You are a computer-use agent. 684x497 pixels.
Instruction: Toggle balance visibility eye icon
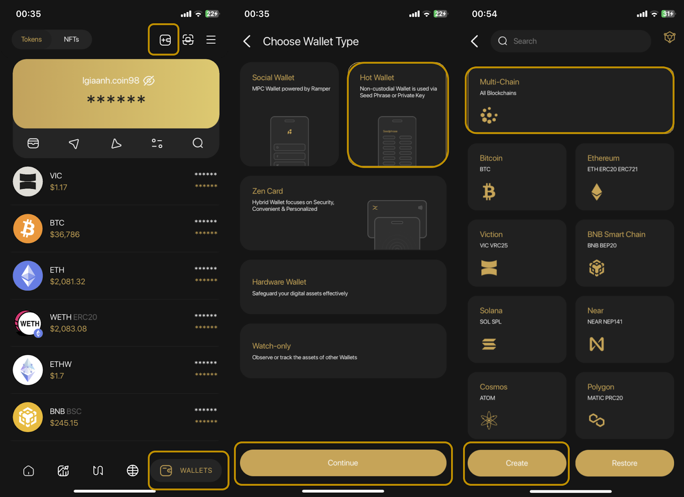click(149, 80)
